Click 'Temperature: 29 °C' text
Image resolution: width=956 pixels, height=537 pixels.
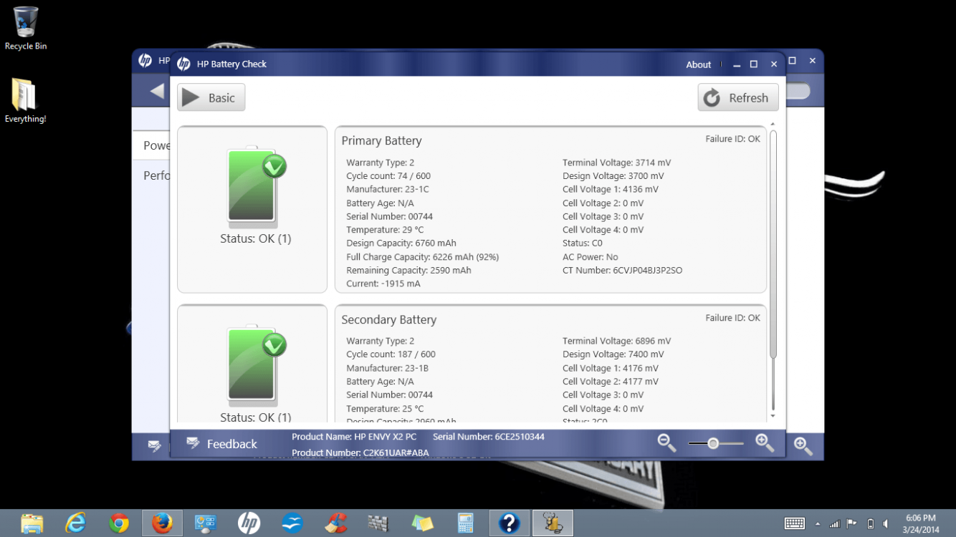point(385,230)
